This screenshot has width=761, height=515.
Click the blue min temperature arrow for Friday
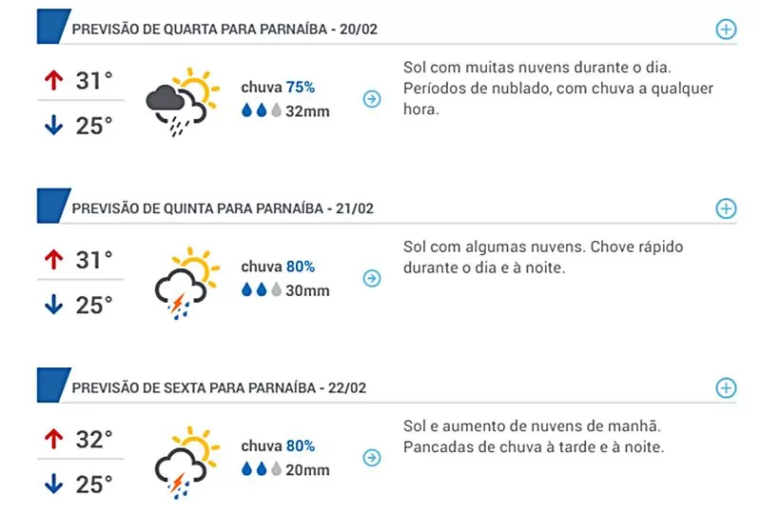click(x=53, y=485)
